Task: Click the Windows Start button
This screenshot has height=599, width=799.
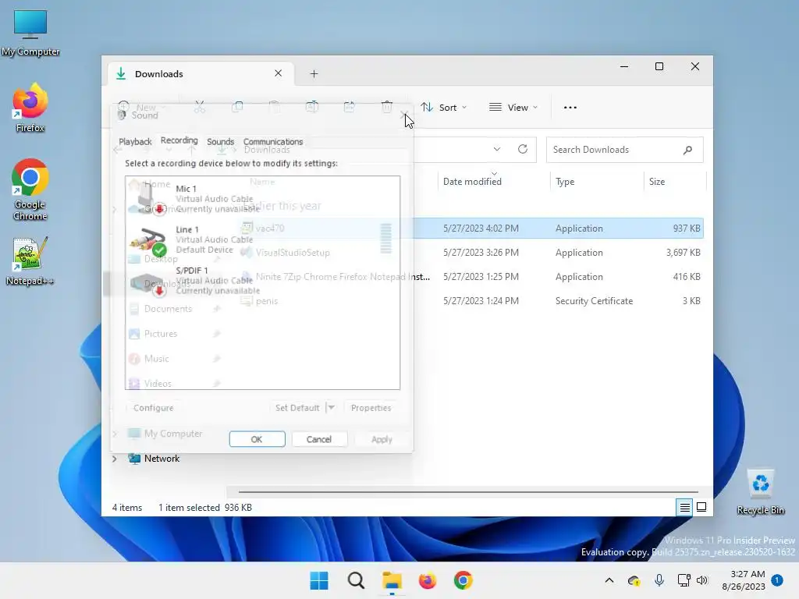Action: click(319, 580)
